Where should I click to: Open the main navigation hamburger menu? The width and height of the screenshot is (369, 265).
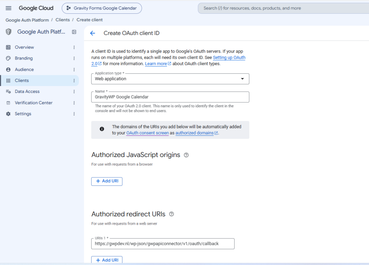pyautogui.click(x=9, y=8)
